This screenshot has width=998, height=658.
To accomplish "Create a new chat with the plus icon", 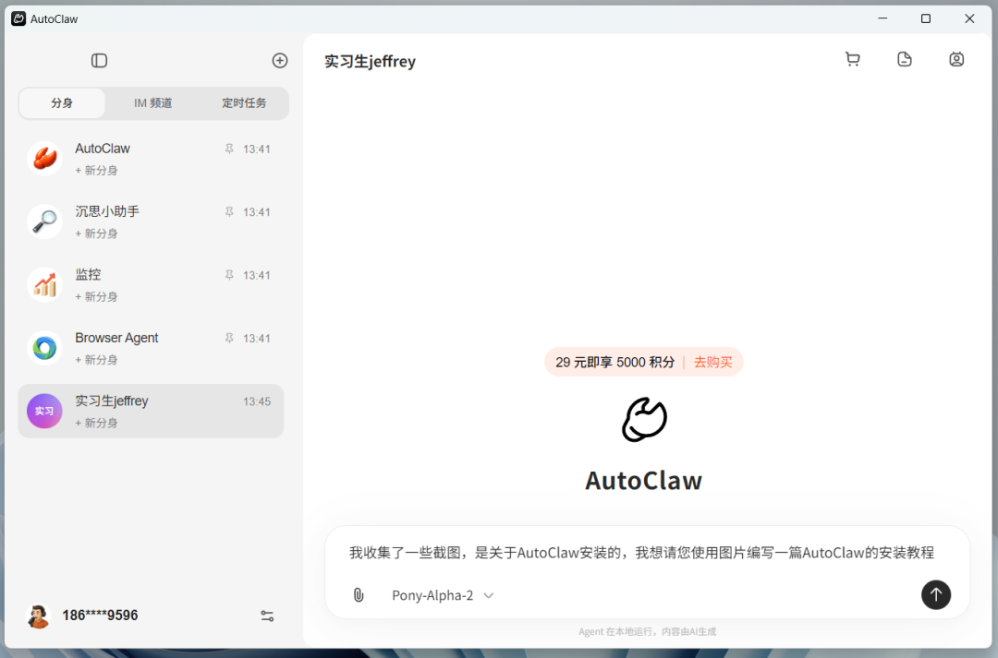I will pyautogui.click(x=279, y=60).
